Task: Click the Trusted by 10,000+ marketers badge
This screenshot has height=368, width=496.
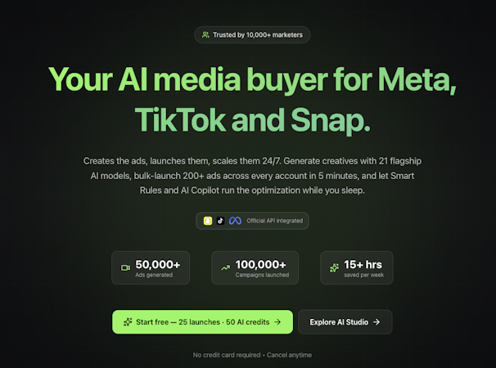Action: tap(252, 35)
